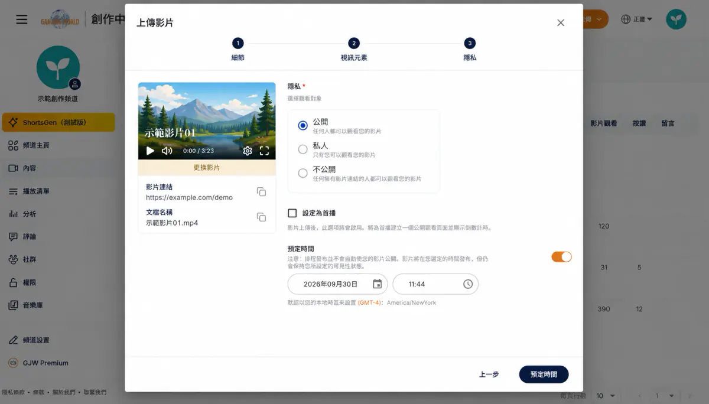Select the 不公開 privacy option
The image size is (709, 404).
303,173
